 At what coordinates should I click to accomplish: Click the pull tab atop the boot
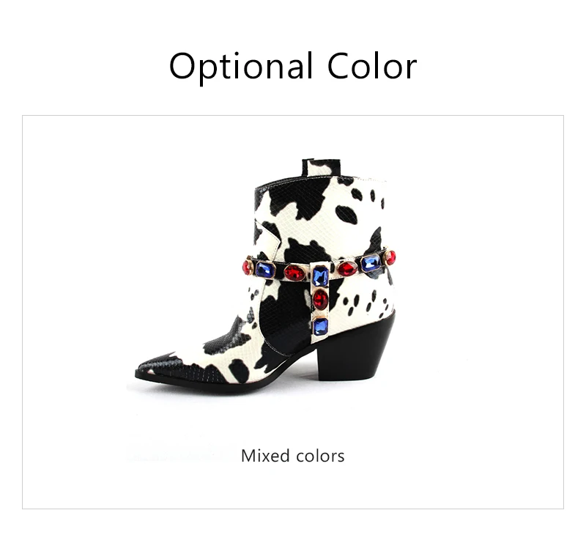[x=322, y=167]
